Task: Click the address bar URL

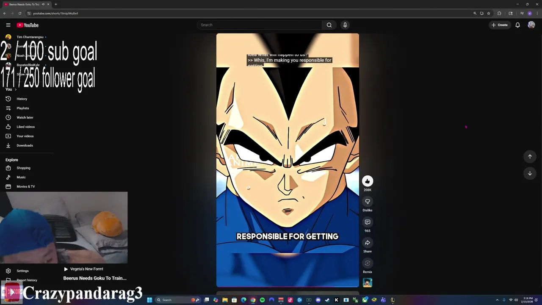Action: 55,13
